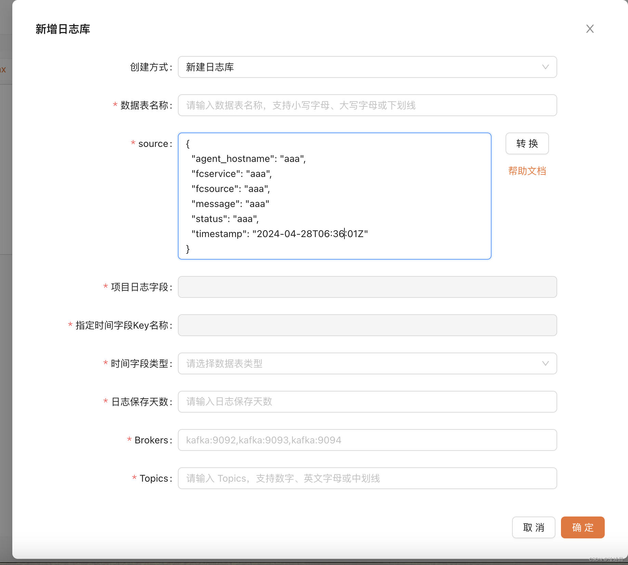Click the 确定 confirm button
Screen dimensions: 628x565
(x=582, y=527)
